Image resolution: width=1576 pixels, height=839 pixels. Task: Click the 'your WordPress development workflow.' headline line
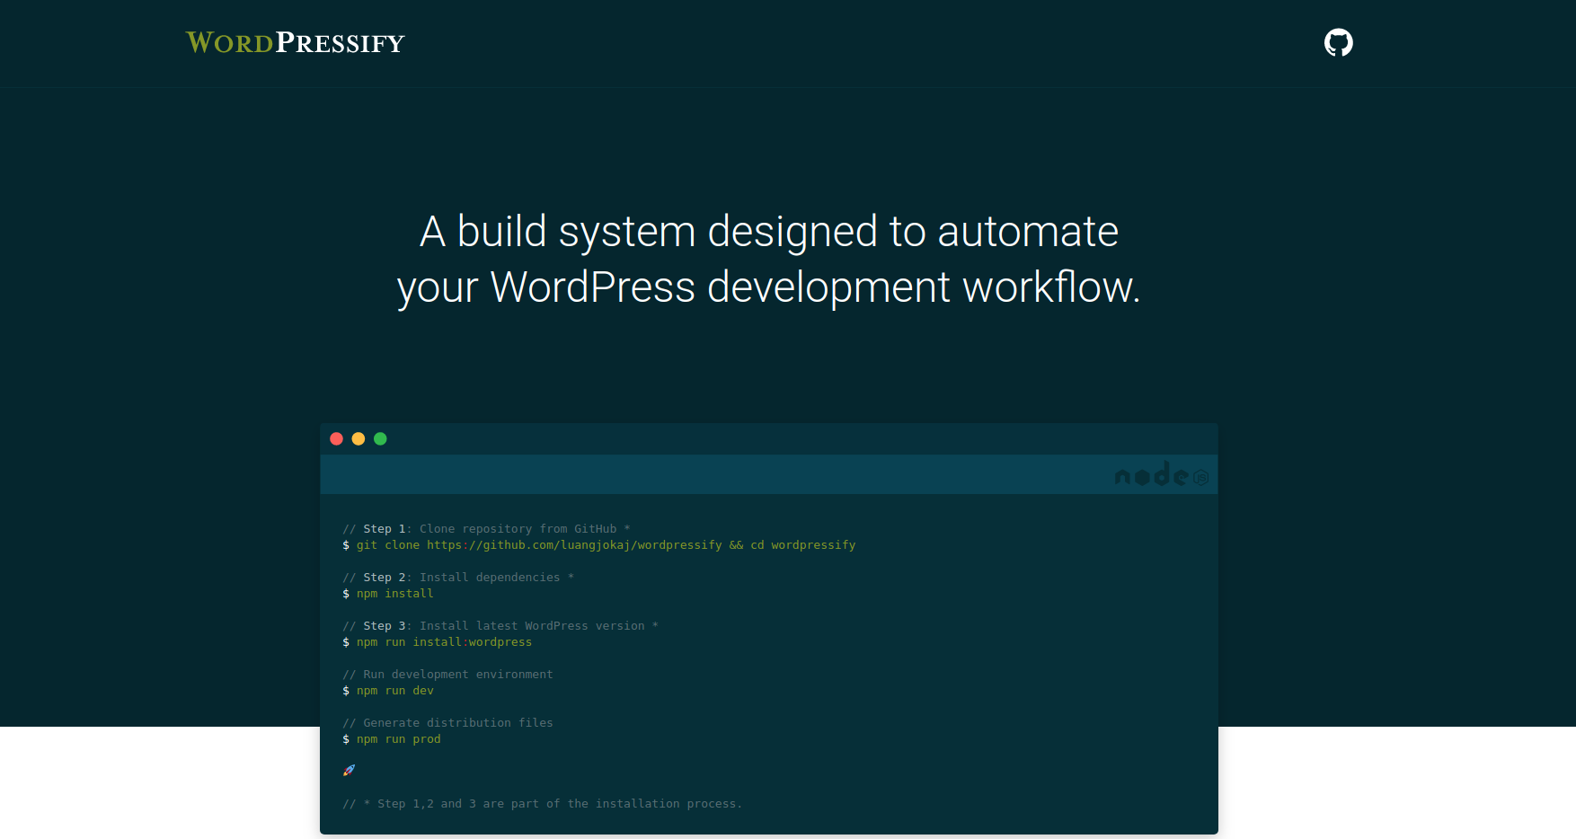[x=769, y=287]
